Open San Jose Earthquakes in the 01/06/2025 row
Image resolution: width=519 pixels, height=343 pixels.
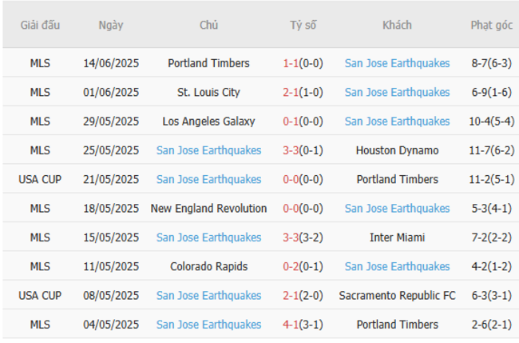[x=397, y=93]
